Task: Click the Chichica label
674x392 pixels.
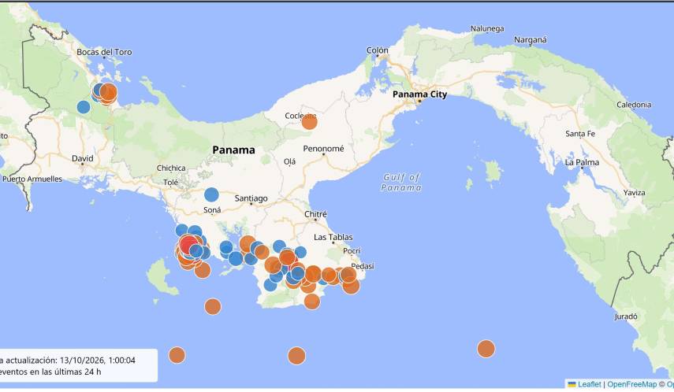Action: pos(171,168)
